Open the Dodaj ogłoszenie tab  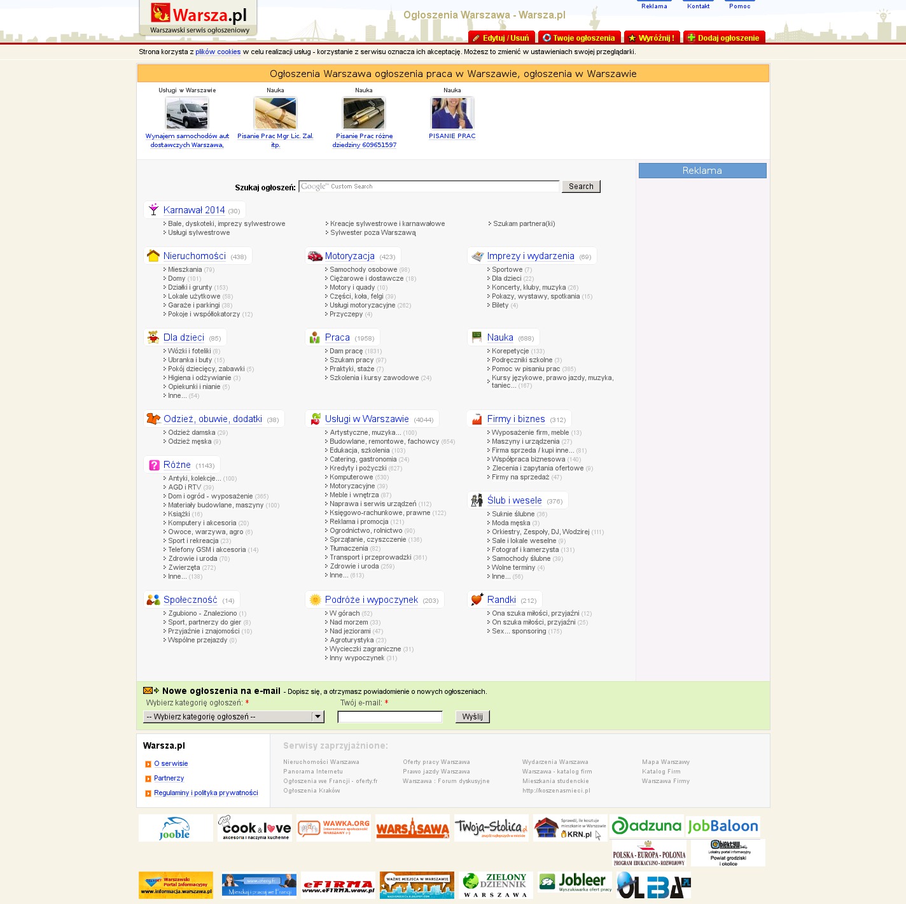[724, 38]
